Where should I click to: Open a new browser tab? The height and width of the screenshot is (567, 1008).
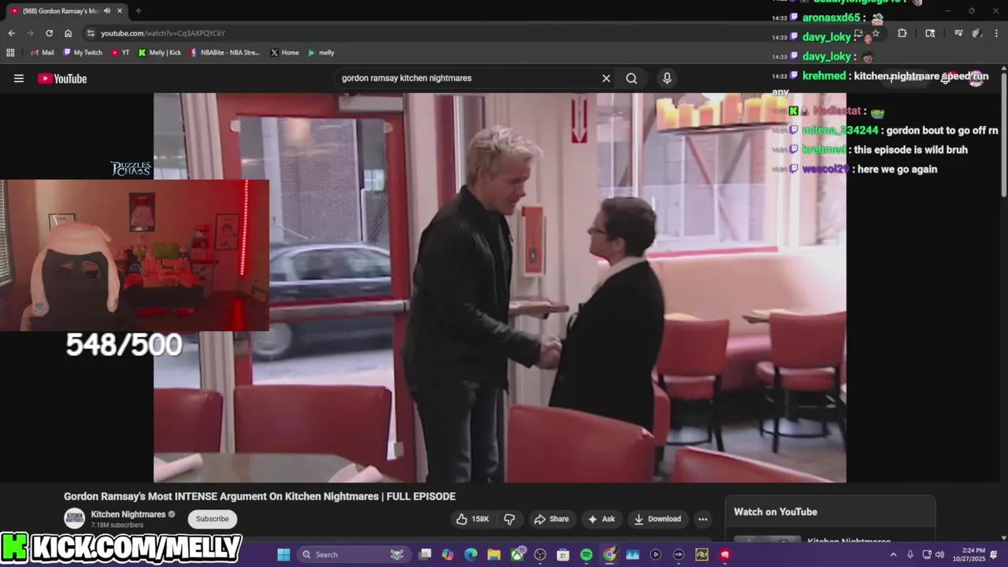click(x=139, y=11)
